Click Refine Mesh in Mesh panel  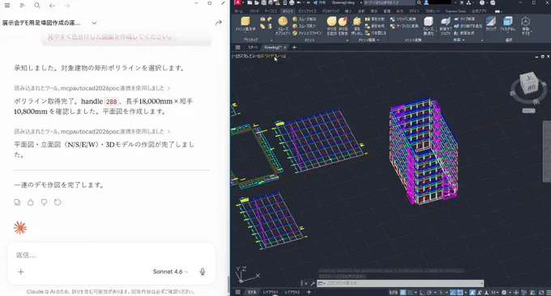(x=307, y=33)
